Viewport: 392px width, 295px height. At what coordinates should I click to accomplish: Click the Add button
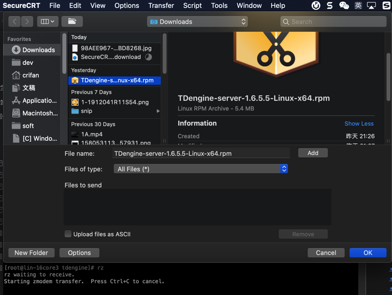tap(313, 153)
